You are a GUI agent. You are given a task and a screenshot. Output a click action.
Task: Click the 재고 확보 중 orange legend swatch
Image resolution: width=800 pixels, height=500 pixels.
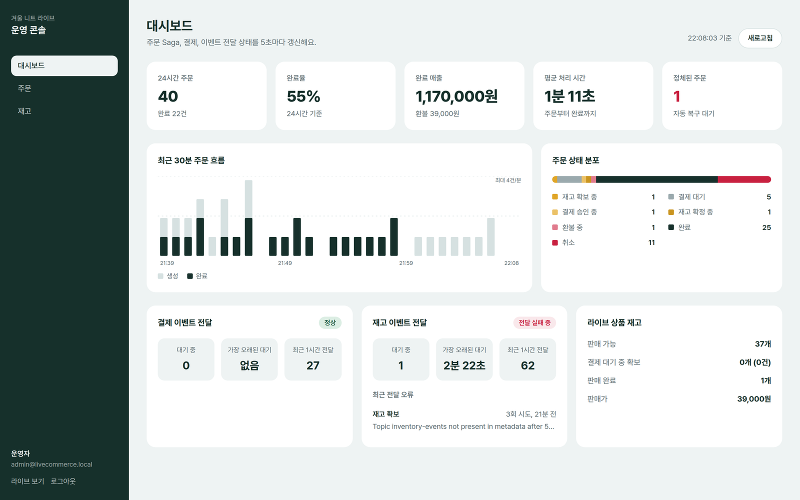[x=555, y=197]
